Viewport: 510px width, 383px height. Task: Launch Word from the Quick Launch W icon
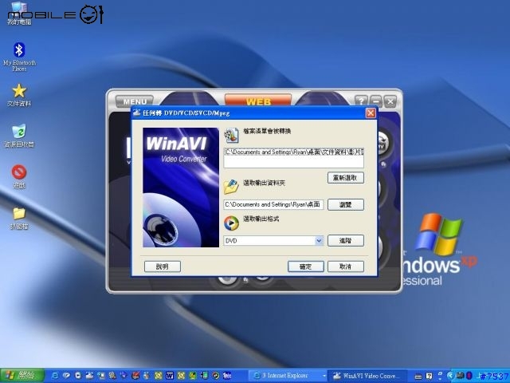click(170, 376)
